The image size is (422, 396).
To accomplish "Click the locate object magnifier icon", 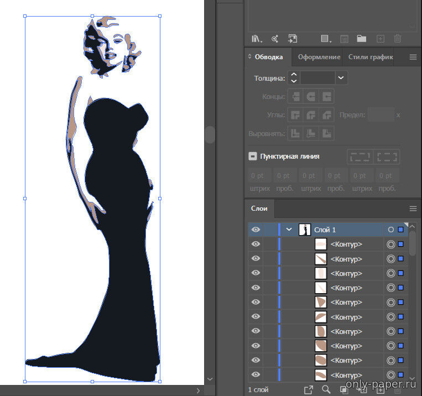I will click(x=326, y=390).
